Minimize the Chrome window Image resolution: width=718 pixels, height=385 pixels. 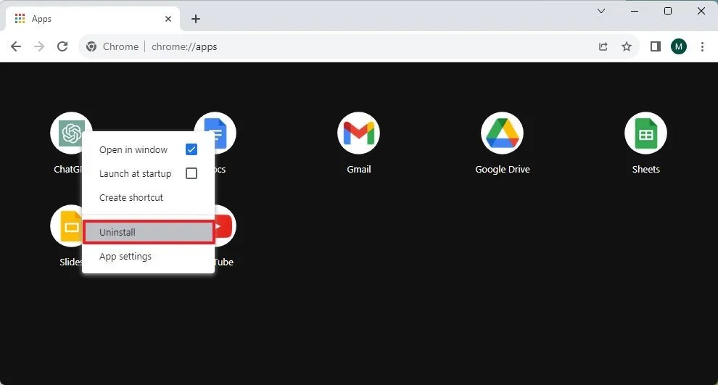(635, 11)
